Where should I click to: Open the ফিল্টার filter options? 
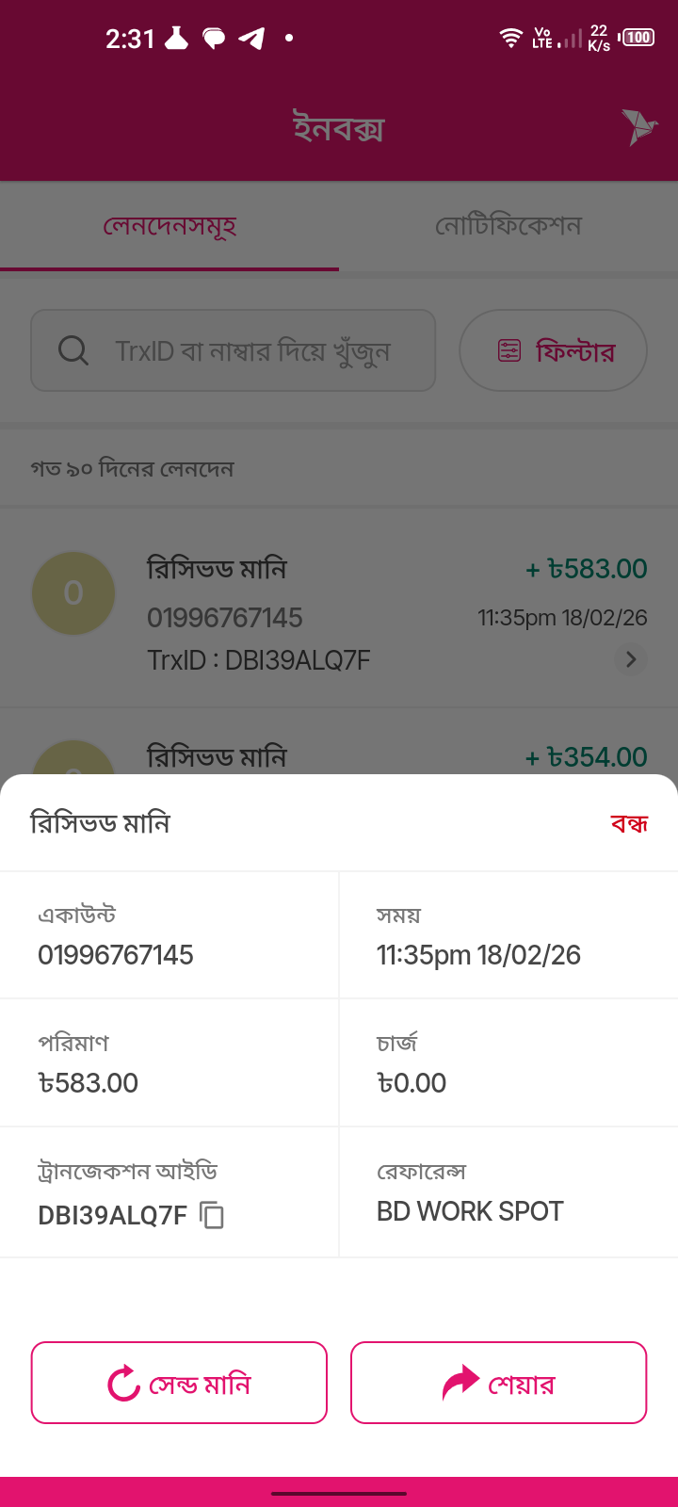(553, 350)
